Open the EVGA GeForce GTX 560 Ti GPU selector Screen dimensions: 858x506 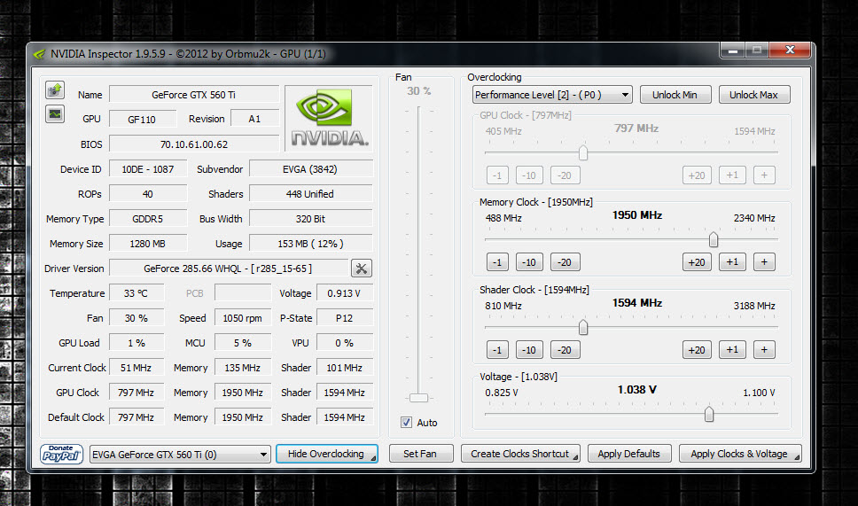(x=180, y=455)
